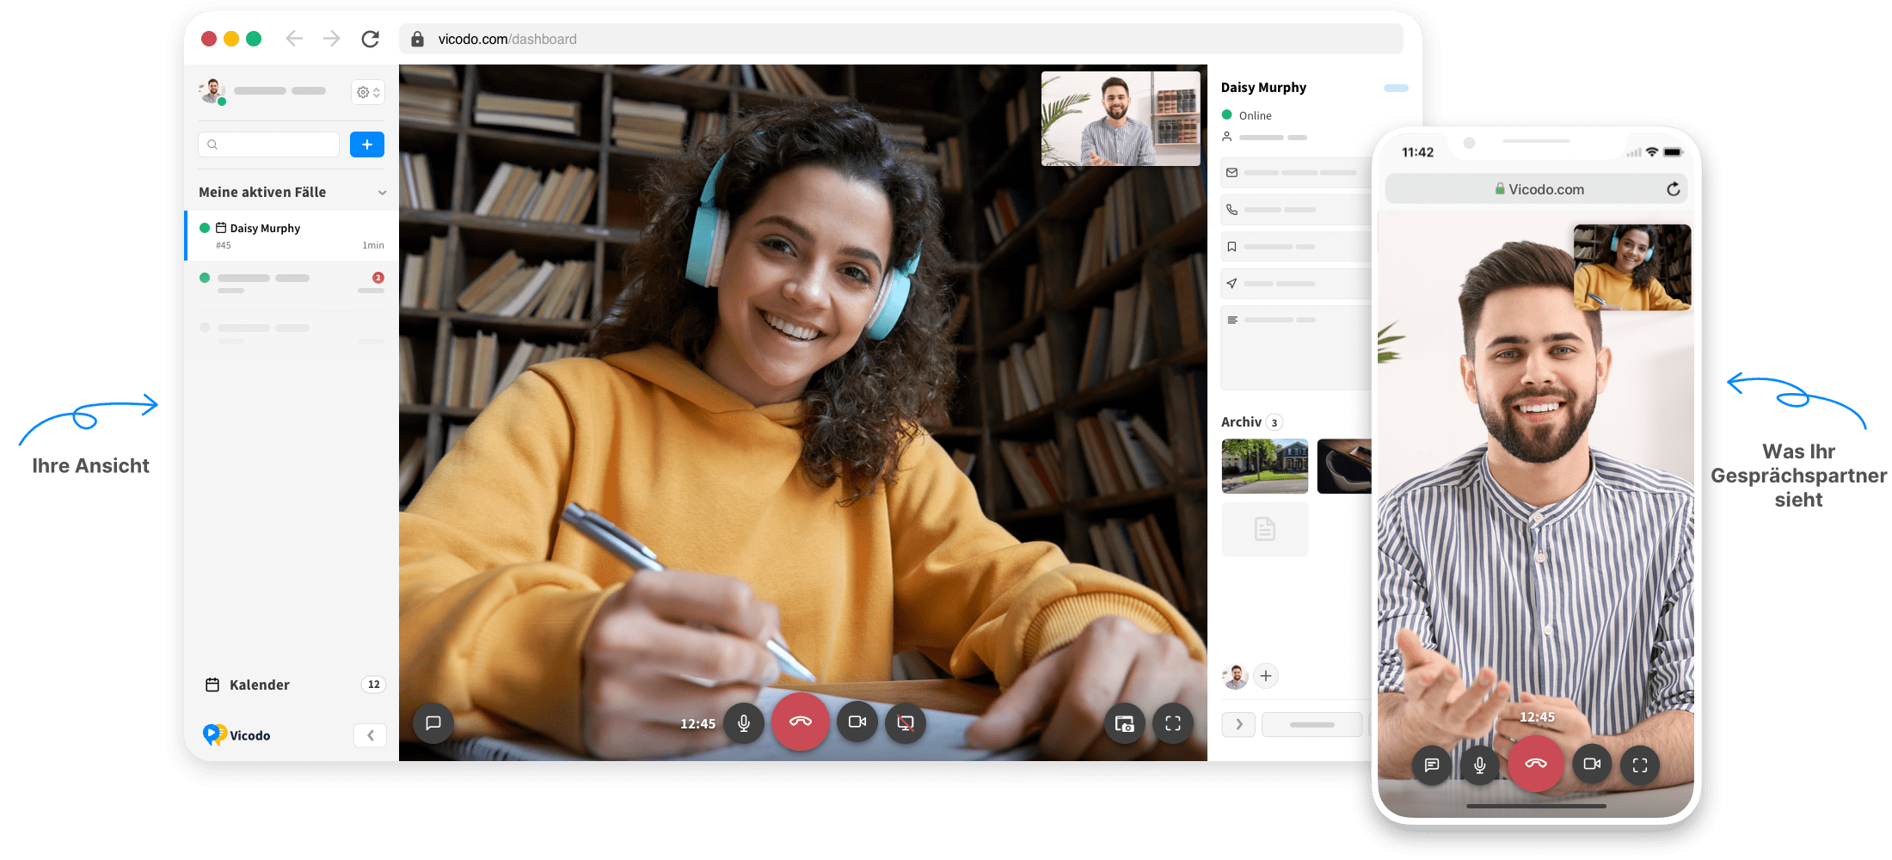Tap the 11:42 clock in phone status bar
The image size is (1892, 860).
[x=1417, y=152]
